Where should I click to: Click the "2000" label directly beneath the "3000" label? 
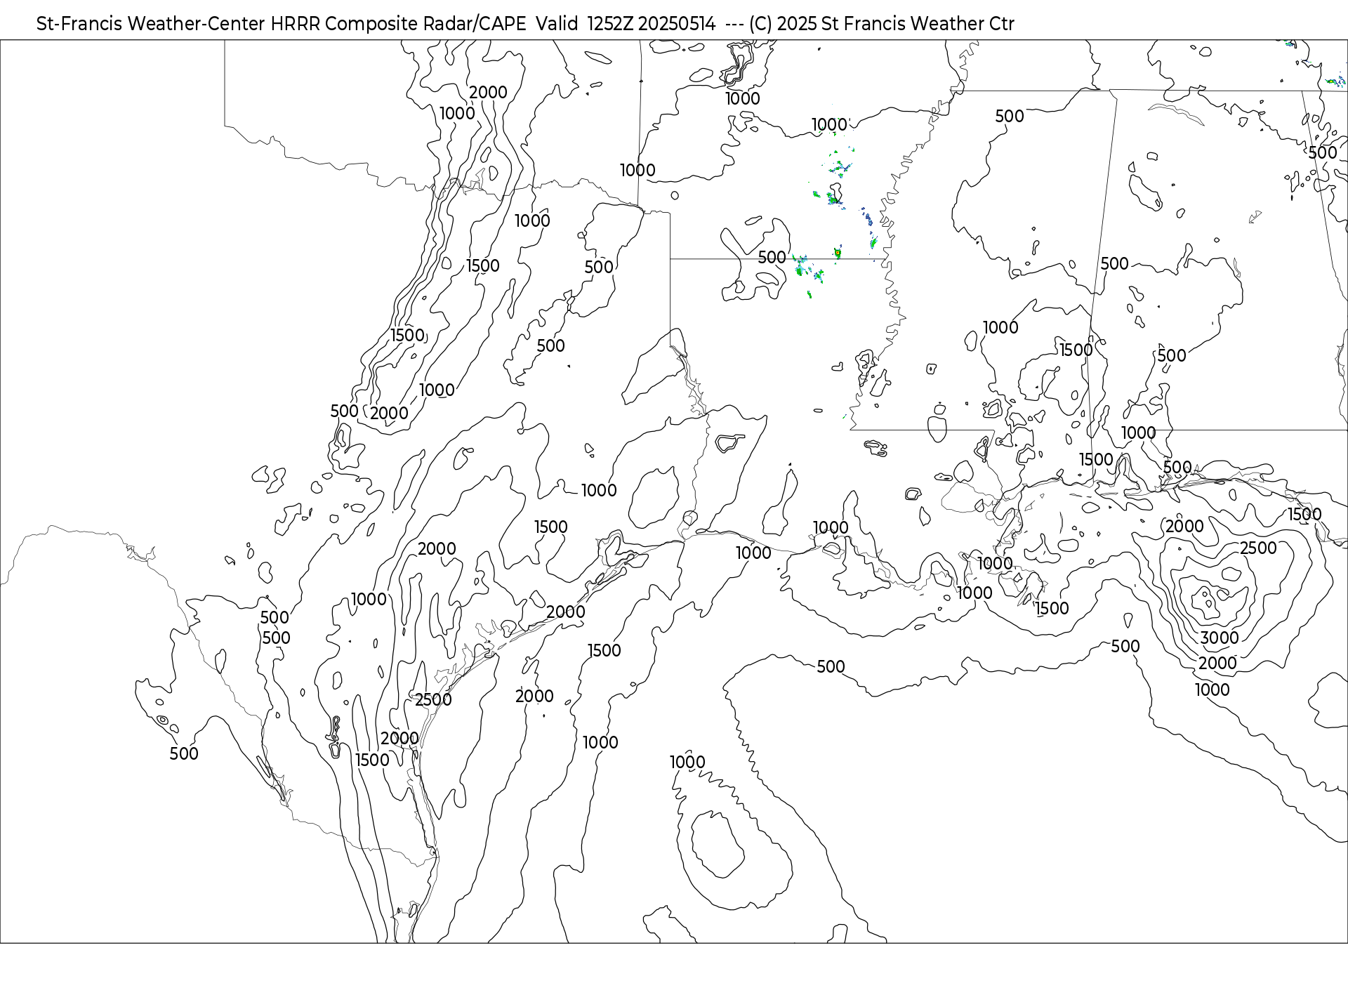[1217, 664]
